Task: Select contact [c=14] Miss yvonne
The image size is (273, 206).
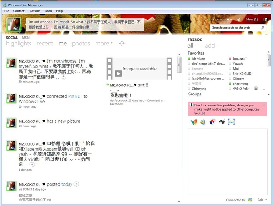Action: (x=208, y=79)
